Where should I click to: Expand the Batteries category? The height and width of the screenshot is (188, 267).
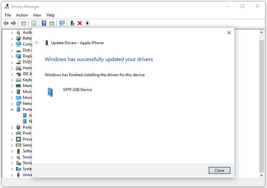point(12,39)
